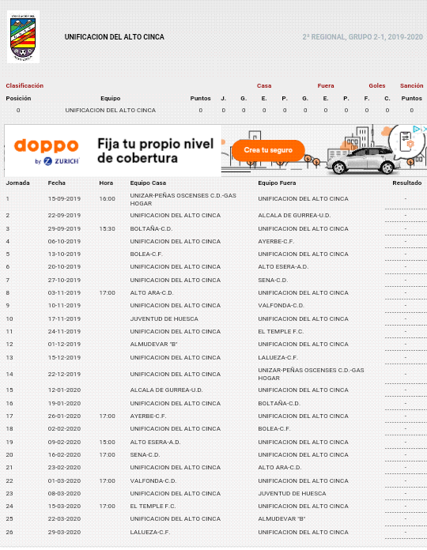Click the 'UNIFICACION DEL ALTO CINCA' page title
427x550 pixels.
point(115,37)
